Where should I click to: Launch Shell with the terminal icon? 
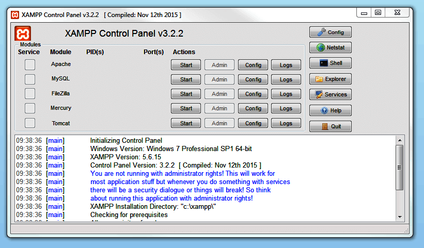pyautogui.click(x=331, y=63)
